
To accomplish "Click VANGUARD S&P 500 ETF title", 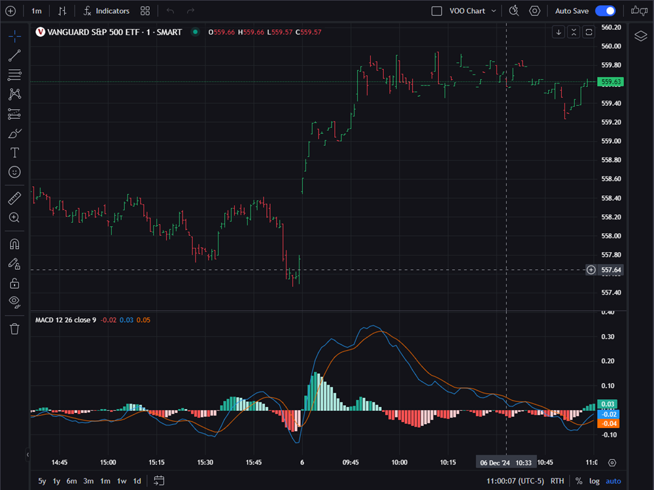I will click(x=114, y=32).
